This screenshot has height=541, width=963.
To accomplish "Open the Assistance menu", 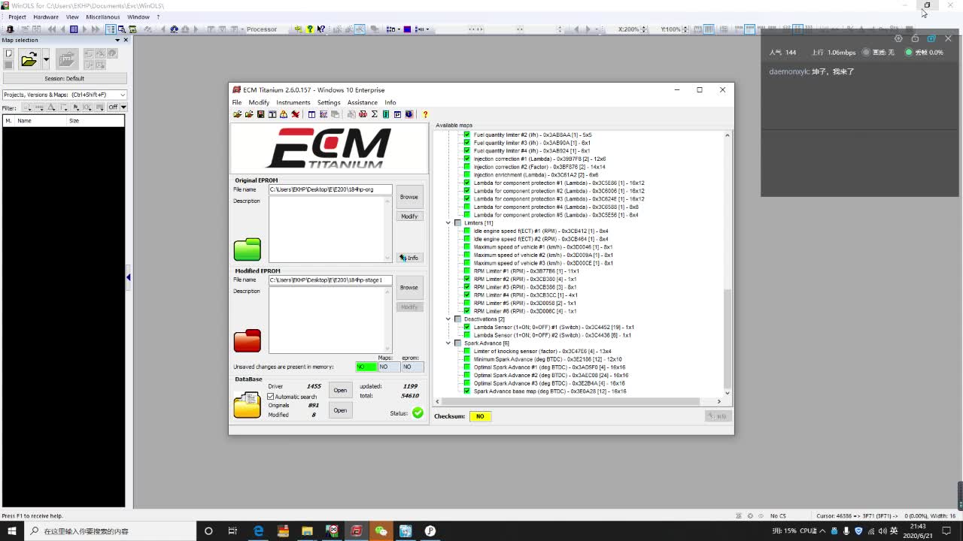I will point(363,102).
